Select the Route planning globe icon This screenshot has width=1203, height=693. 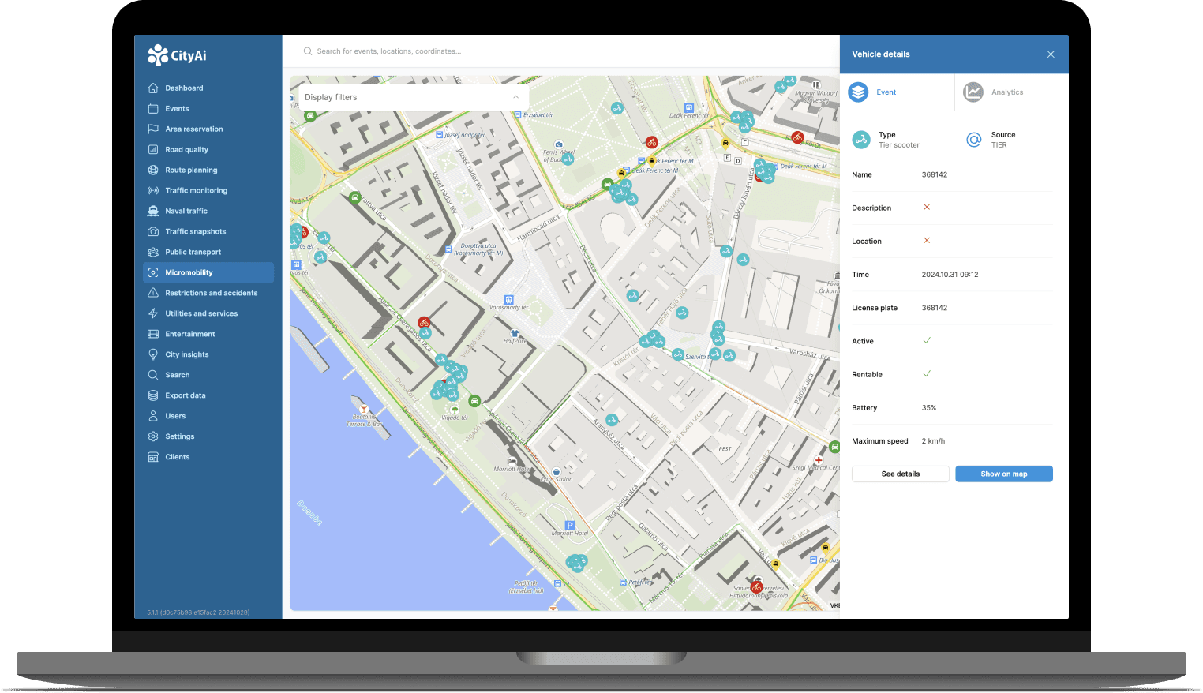[153, 170]
